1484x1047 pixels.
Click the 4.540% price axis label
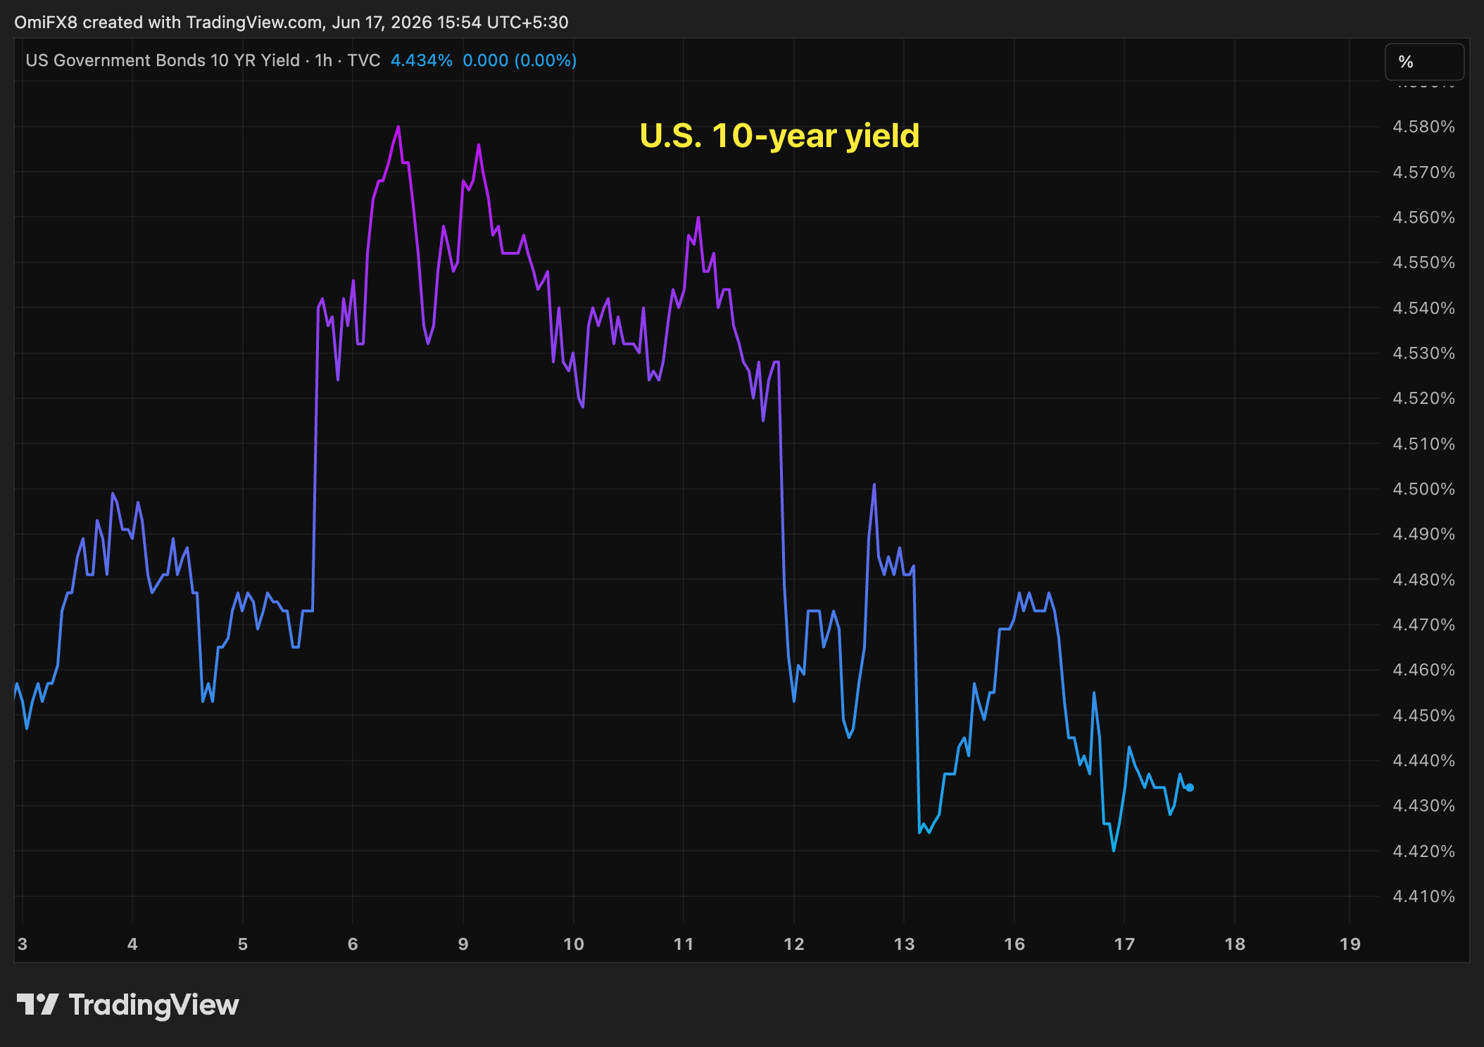(x=1423, y=308)
